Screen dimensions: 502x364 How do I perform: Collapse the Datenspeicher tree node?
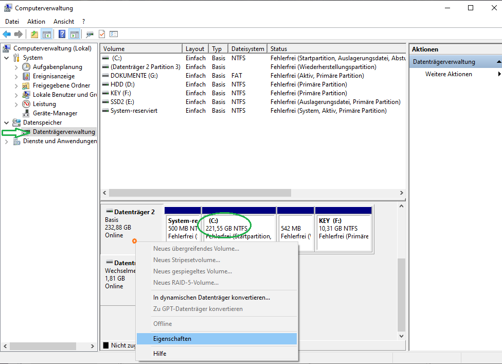[x=6, y=123]
